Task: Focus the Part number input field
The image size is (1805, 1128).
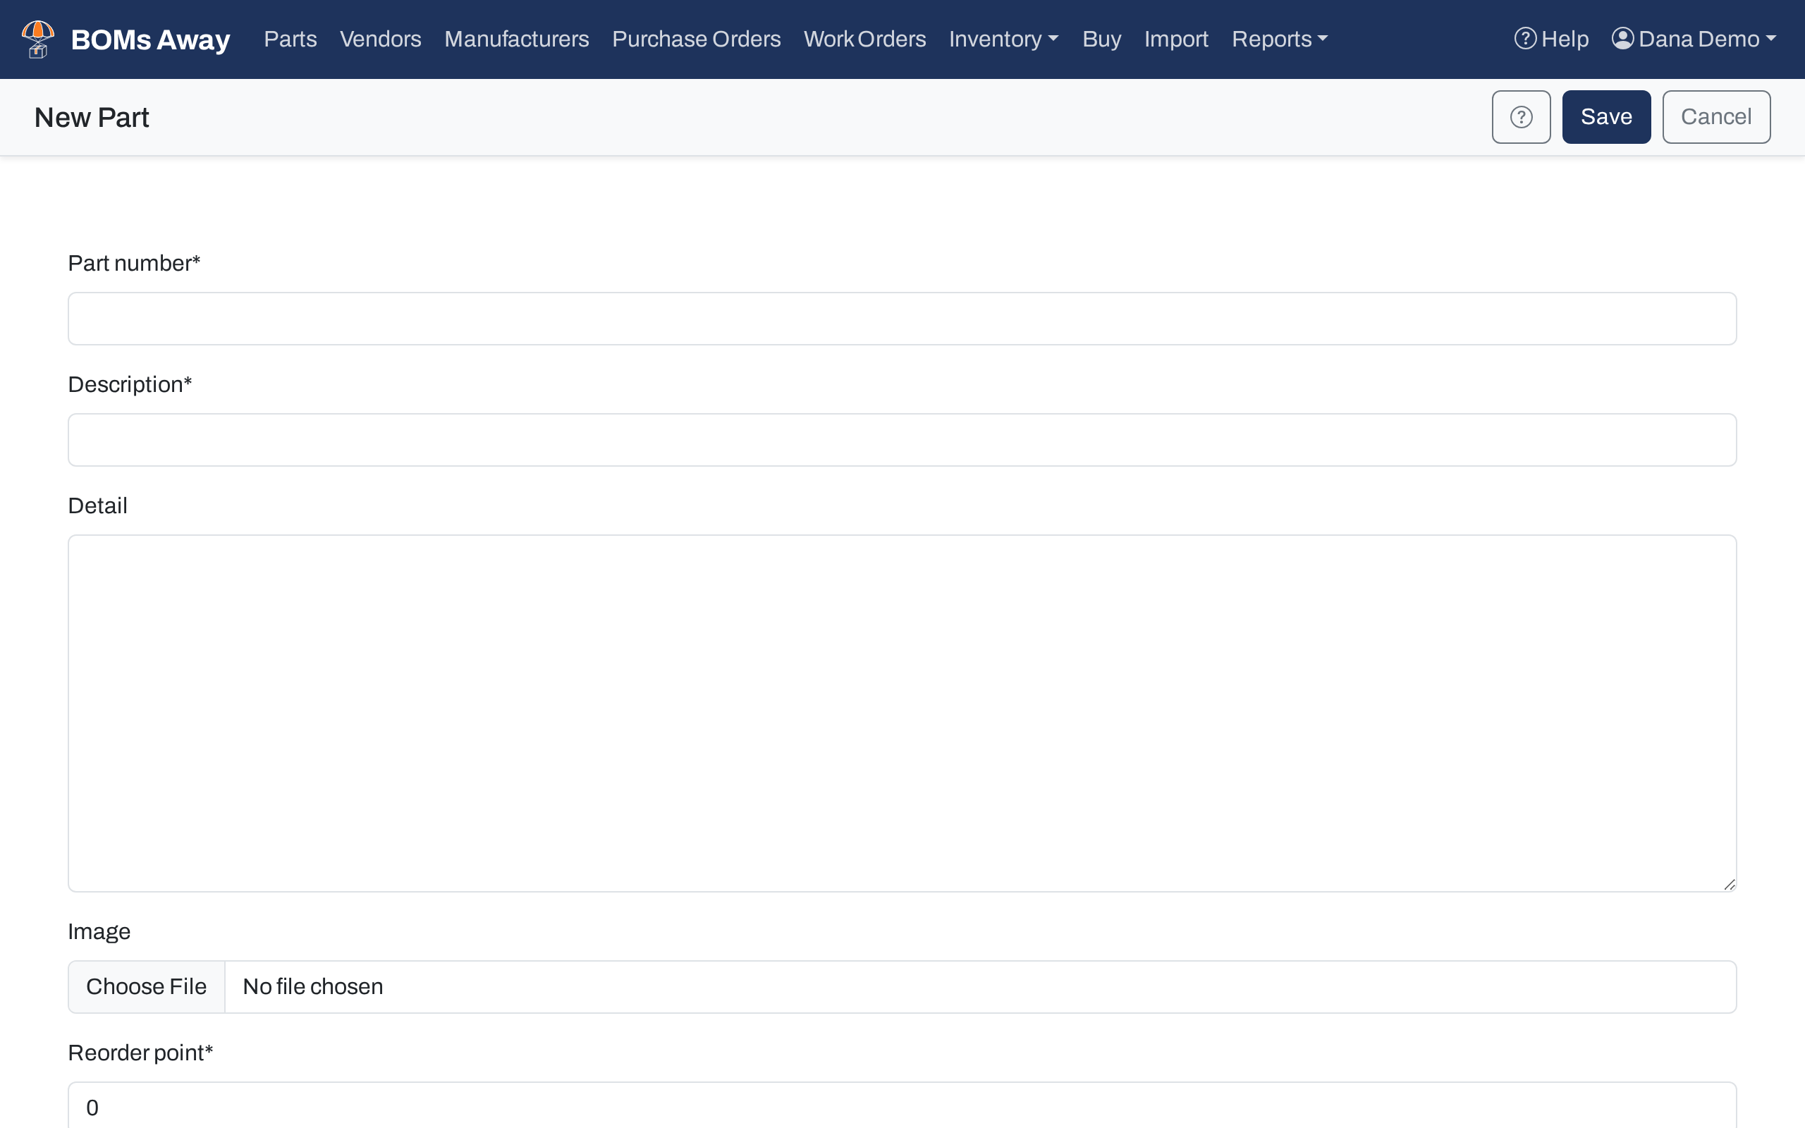Action: click(902, 319)
